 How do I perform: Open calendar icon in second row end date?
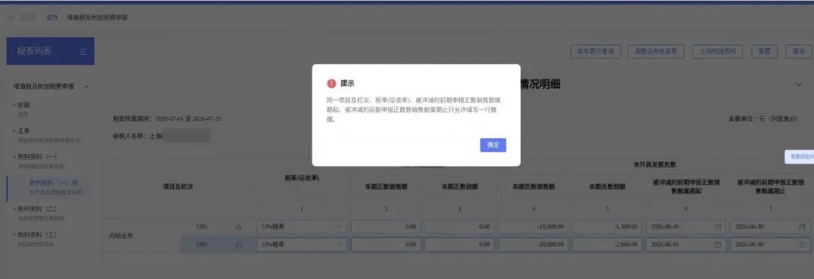tap(802, 245)
